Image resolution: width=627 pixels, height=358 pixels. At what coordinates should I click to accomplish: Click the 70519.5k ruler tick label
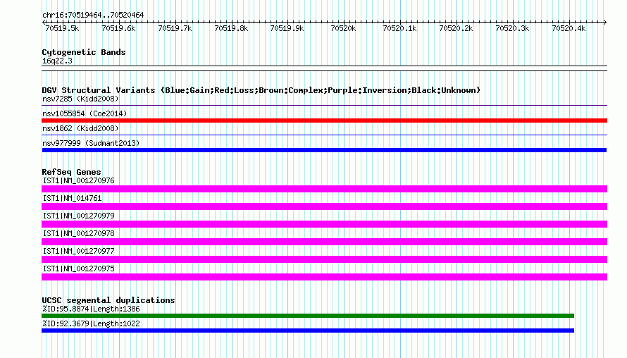pos(62,29)
